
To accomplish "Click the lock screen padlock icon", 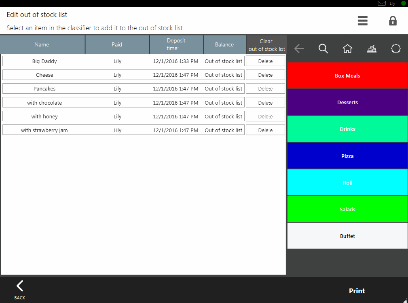I will pyautogui.click(x=393, y=21).
